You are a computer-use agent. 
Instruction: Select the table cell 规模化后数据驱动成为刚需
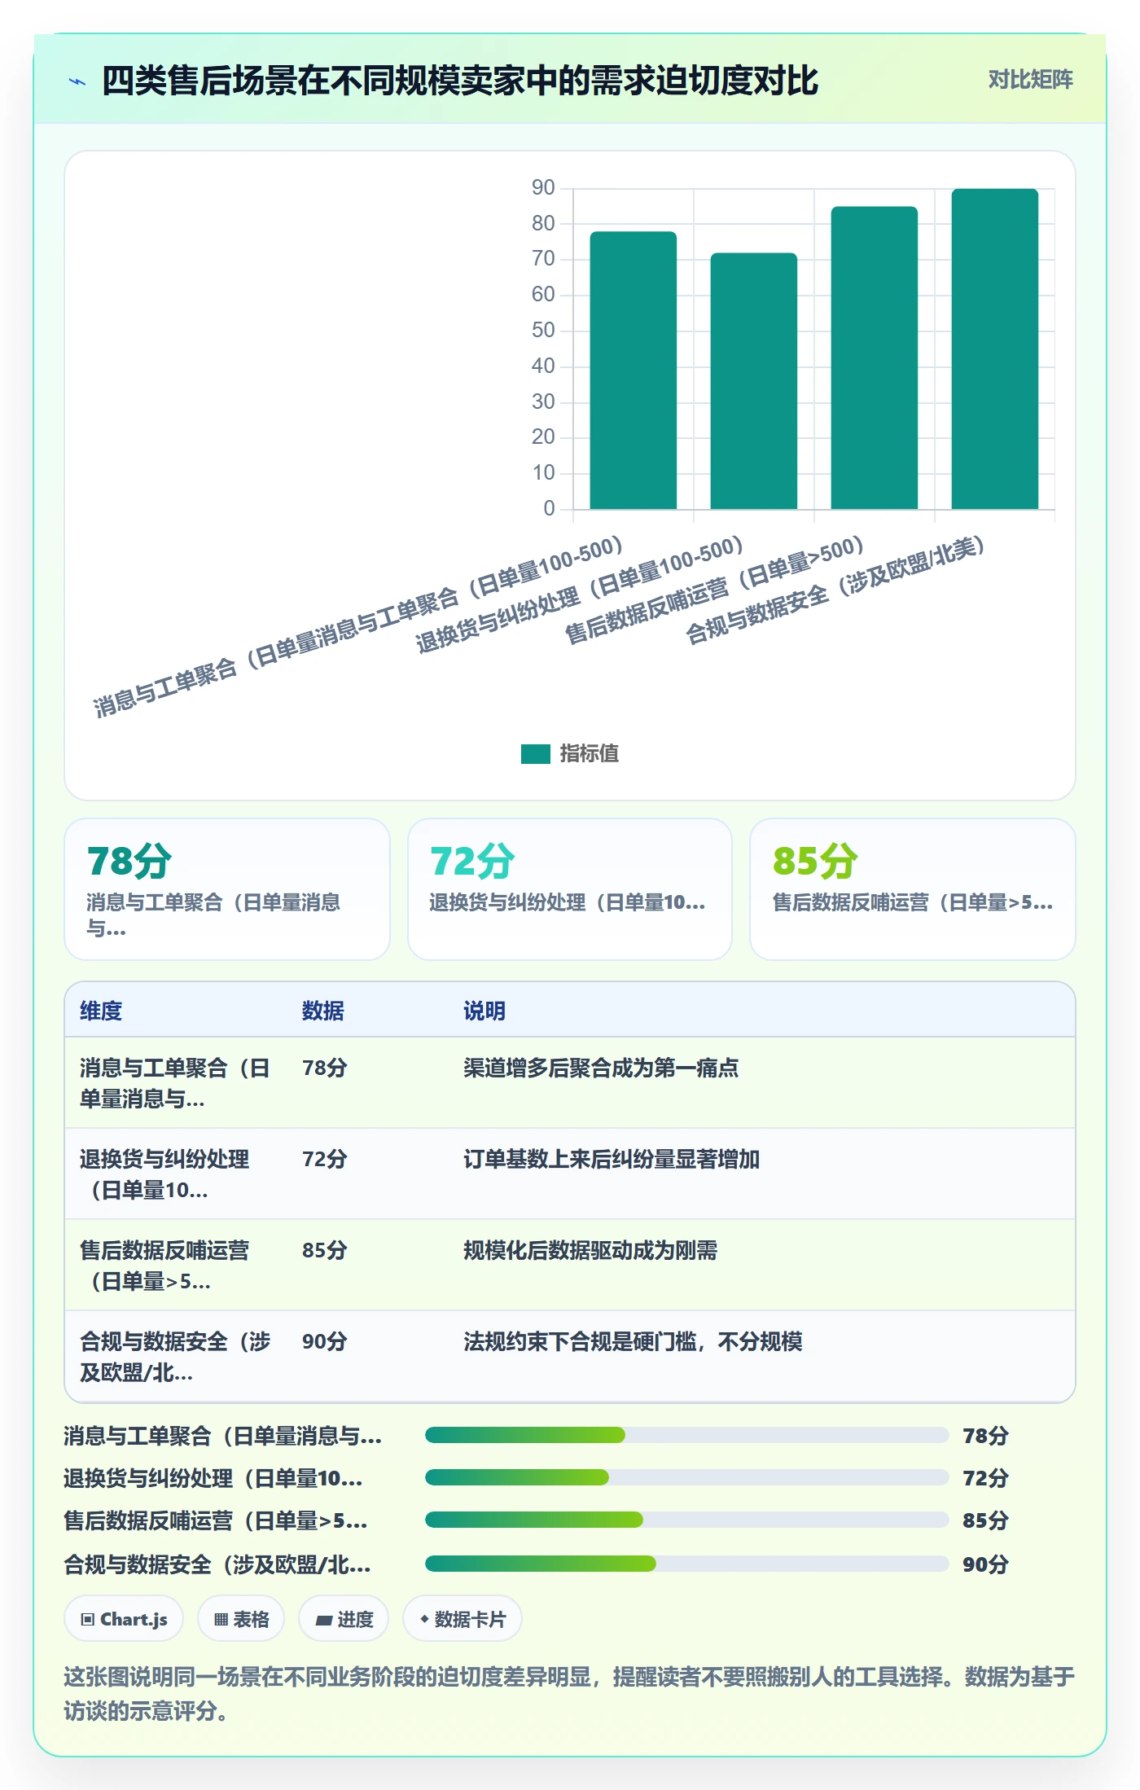tap(590, 1250)
